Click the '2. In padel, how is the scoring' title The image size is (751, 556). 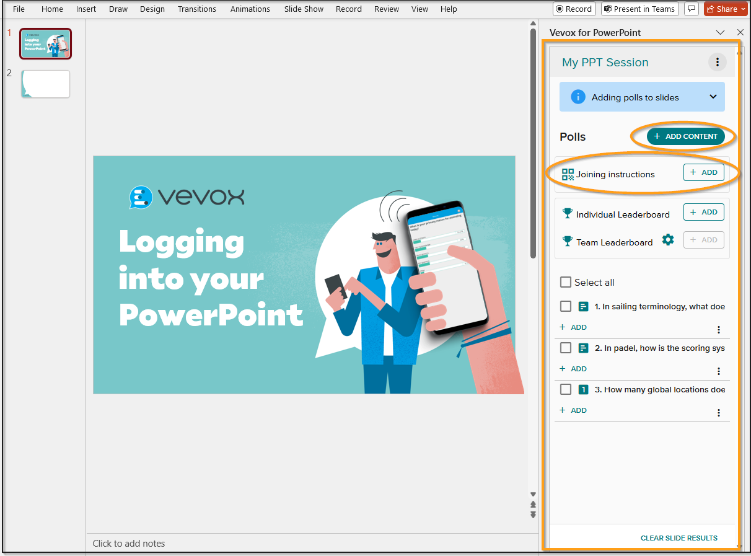coord(660,348)
